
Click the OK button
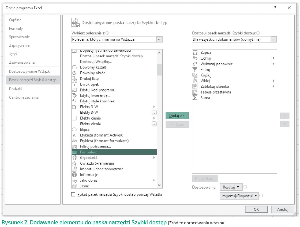pos(256,209)
